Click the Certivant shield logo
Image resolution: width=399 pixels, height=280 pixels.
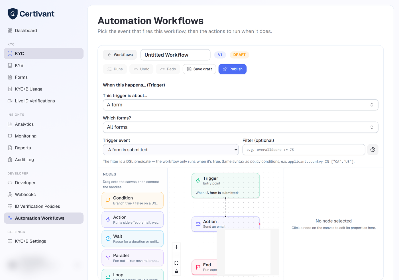13,14
